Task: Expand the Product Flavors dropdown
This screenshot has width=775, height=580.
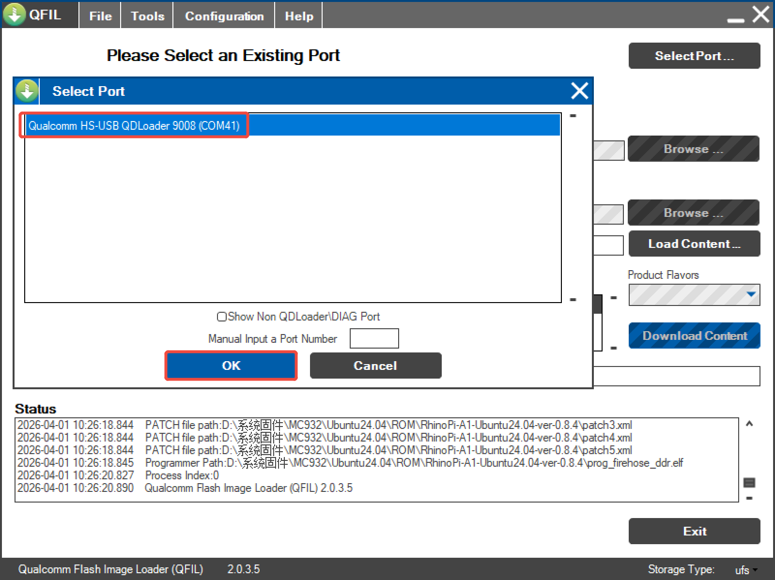Action: click(x=751, y=294)
